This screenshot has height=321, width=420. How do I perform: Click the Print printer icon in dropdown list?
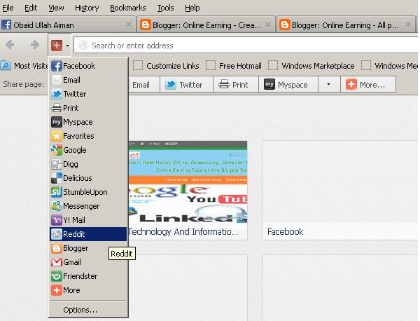pyautogui.click(x=57, y=108)
